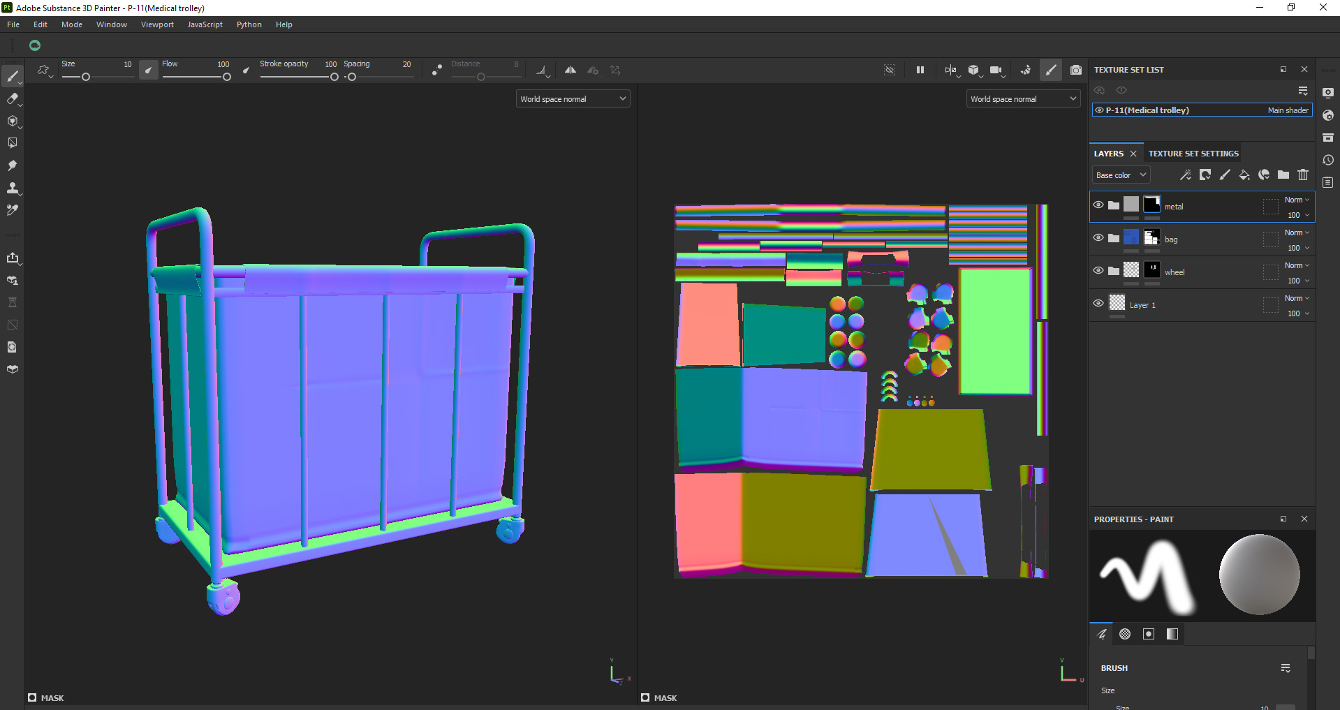Hide Layer 1 visibility
Image resolution: width=1340 pixels, height=710 pixels.
point(1098,304)
